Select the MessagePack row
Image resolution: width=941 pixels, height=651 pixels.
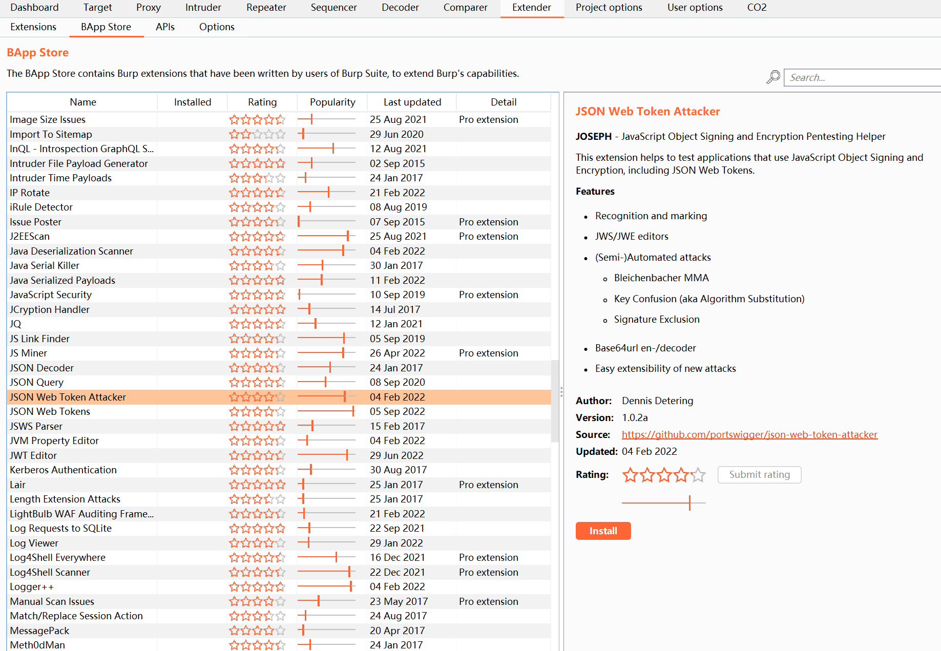point(279,631)
